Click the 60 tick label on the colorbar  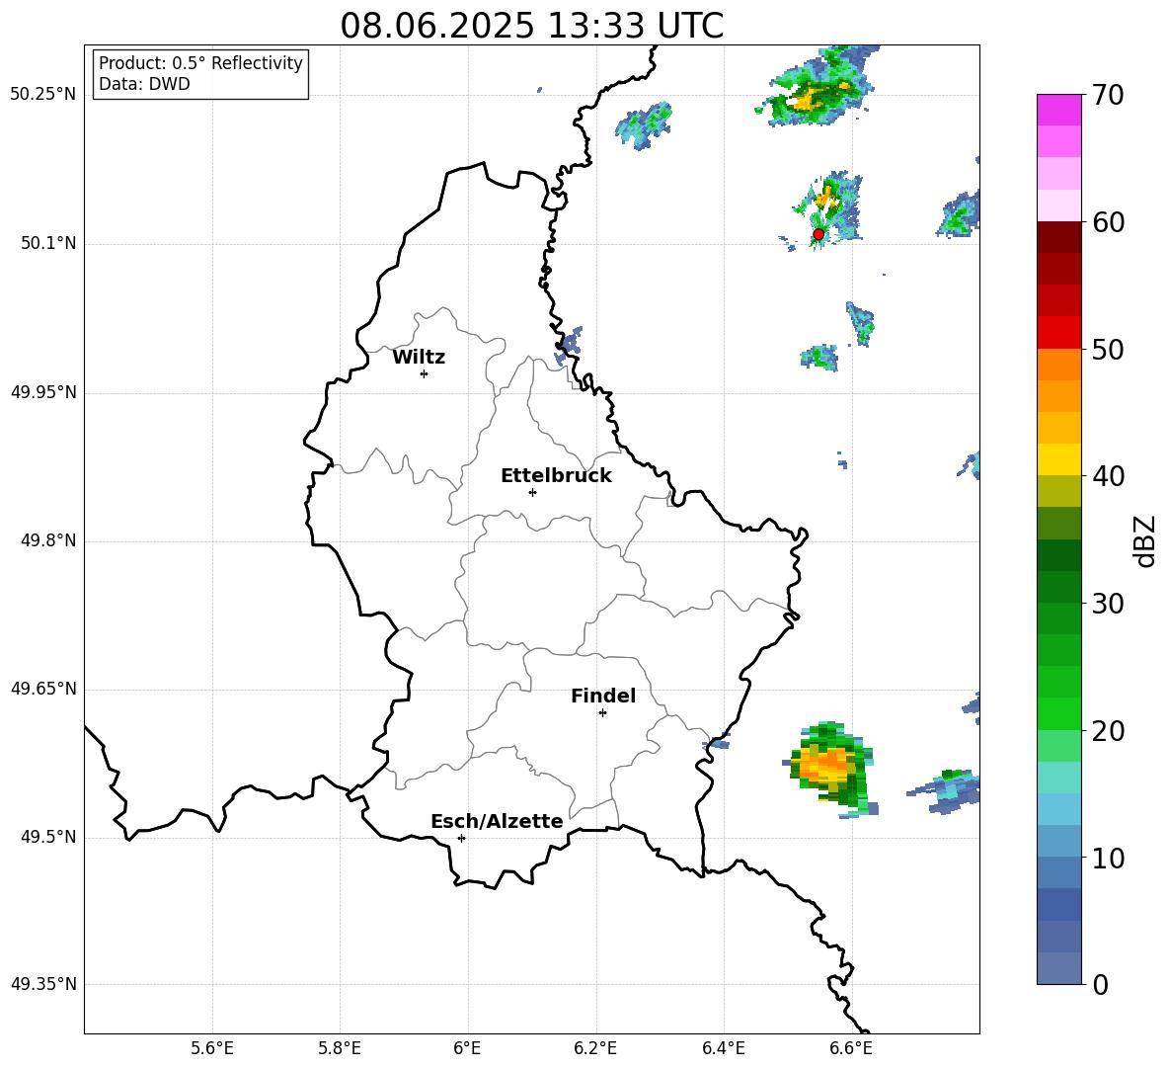point(1108,221)
